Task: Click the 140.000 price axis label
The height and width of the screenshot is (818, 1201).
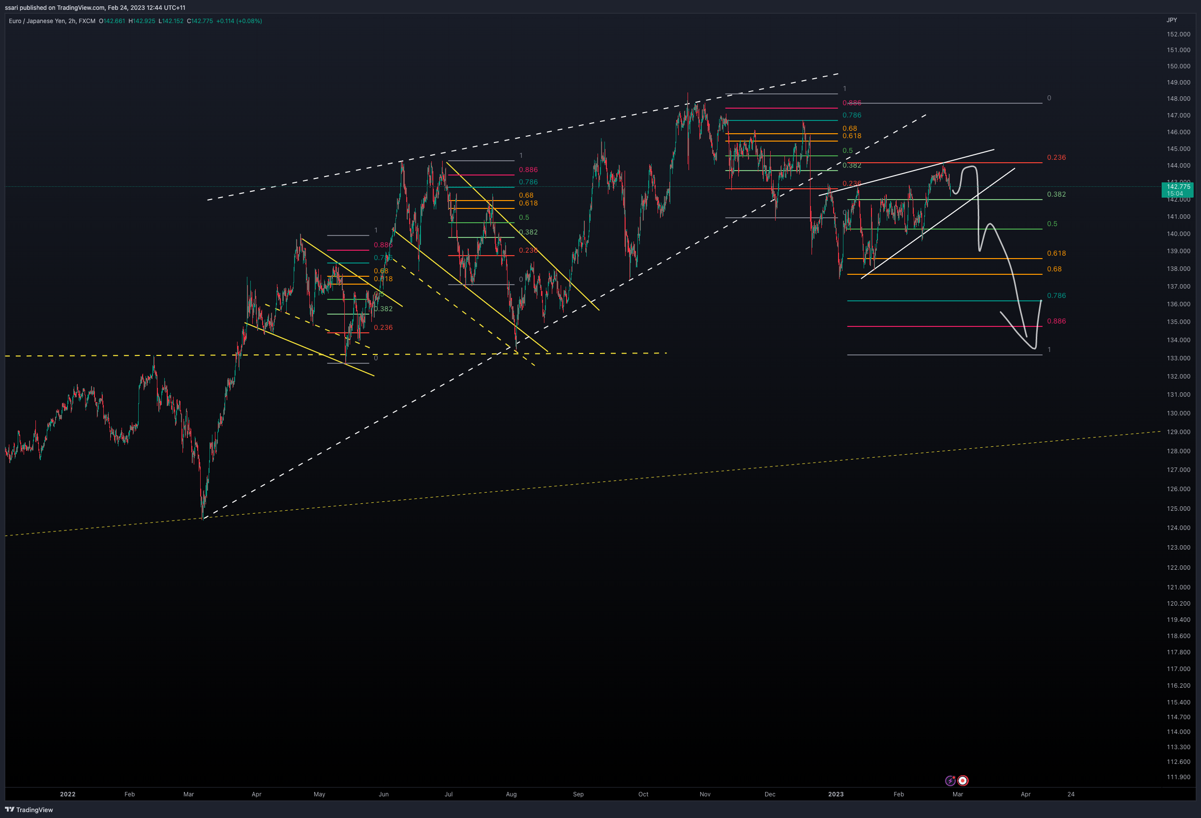Action: 1178,234
